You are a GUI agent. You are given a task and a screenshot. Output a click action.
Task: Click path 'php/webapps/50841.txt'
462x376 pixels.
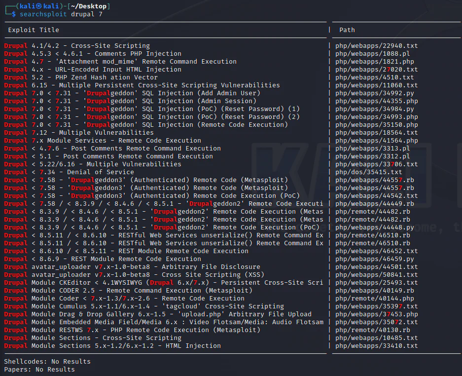pyautogui.click(x=377, y=275)
